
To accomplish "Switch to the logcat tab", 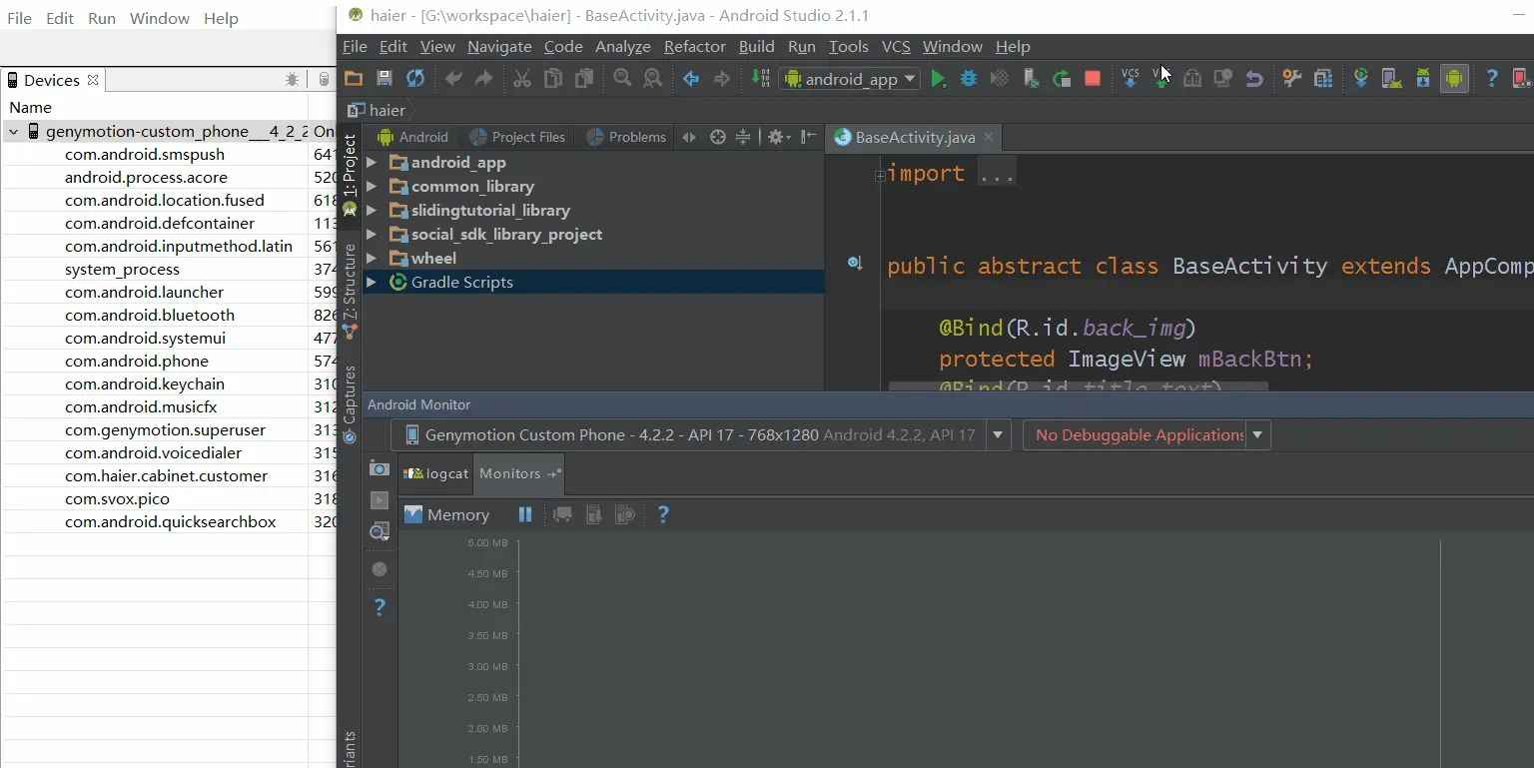I will pos(436,474).
